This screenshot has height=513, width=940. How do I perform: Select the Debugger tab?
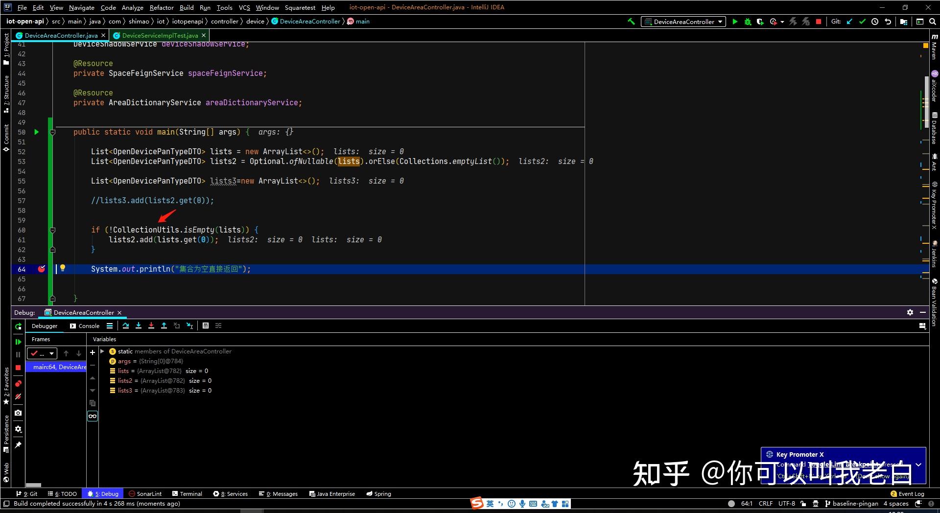pos(45,326)
